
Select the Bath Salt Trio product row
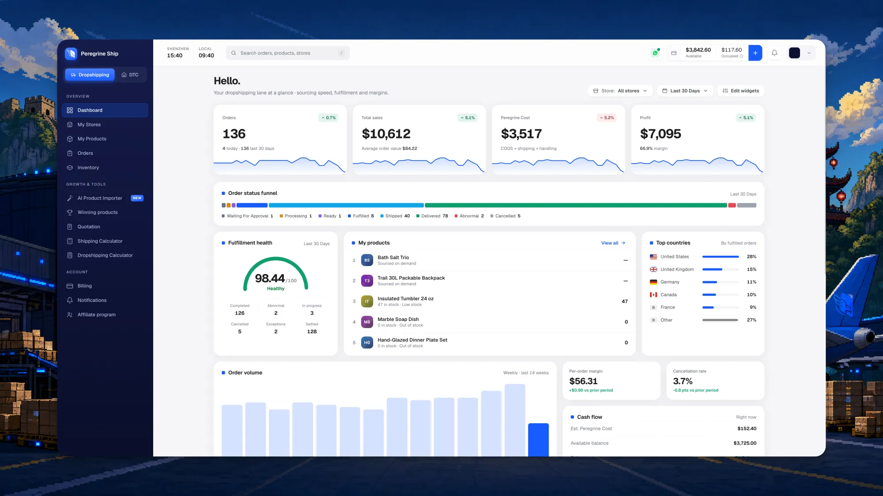(490, 260)
